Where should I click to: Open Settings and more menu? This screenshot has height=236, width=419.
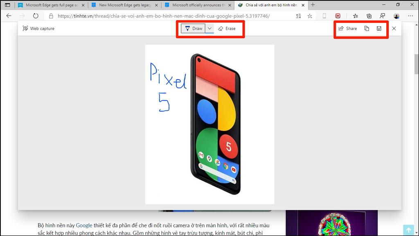click(410, 16)
